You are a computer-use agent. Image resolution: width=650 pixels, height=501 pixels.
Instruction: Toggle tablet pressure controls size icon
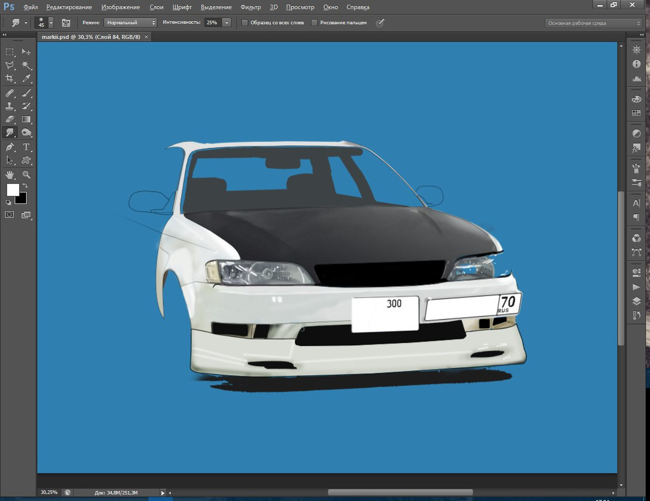(380, 23)
